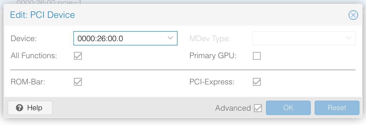Click the PCI-Express label text
This screenshot has height=125, width=366.
(x=212, y=82)
